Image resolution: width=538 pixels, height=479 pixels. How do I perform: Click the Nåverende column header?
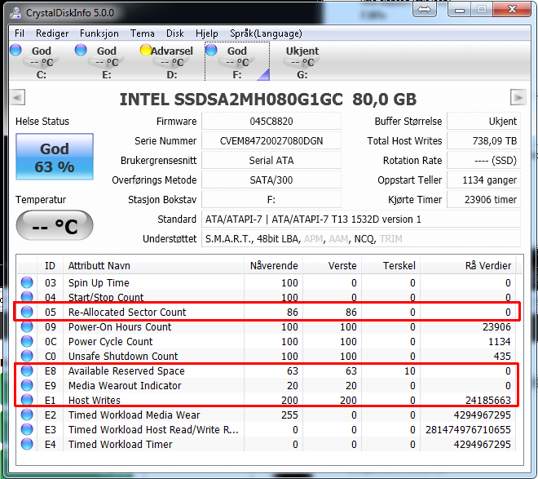coord(273,265)
